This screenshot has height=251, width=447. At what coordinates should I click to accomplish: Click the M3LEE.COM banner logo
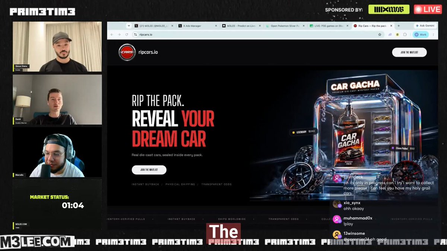point(37,242)
